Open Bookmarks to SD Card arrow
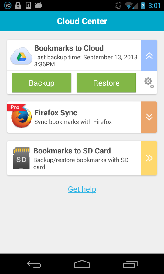Image resolution: width=164 pixels, height=274 pixels. coord(149,158)
